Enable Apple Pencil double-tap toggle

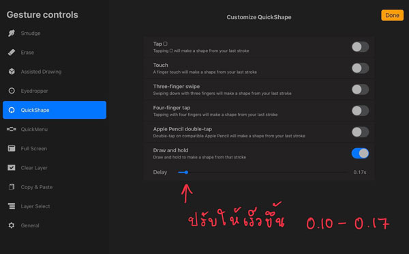(360, 132)
